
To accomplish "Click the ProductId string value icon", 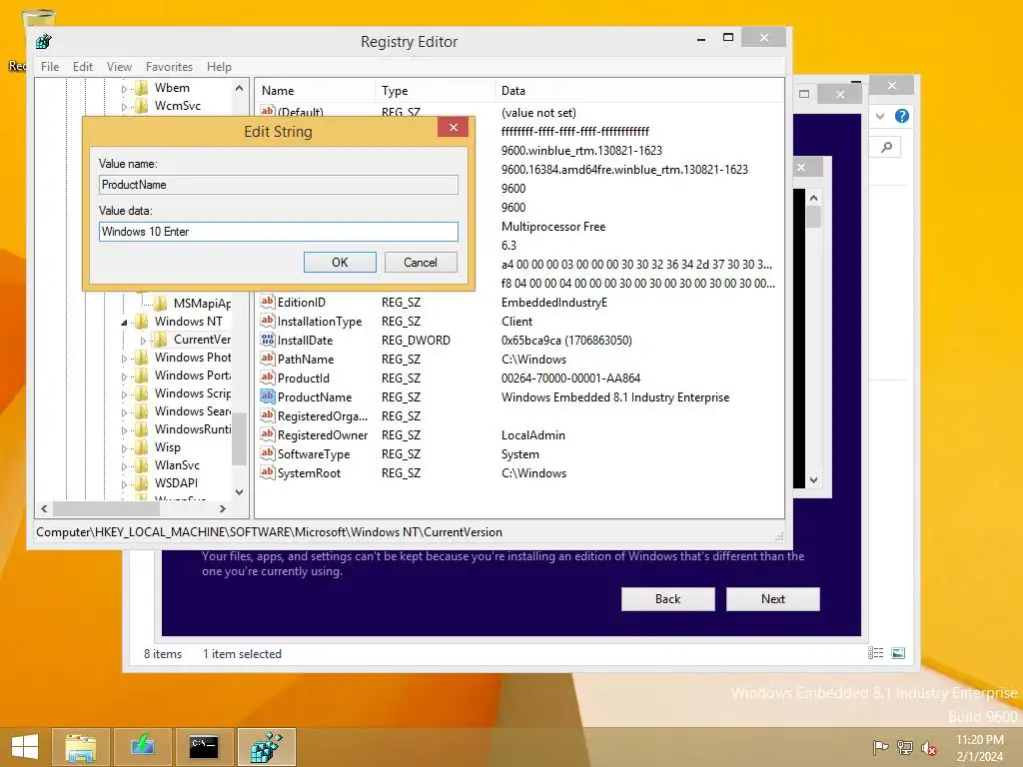I will coord(268,378).
